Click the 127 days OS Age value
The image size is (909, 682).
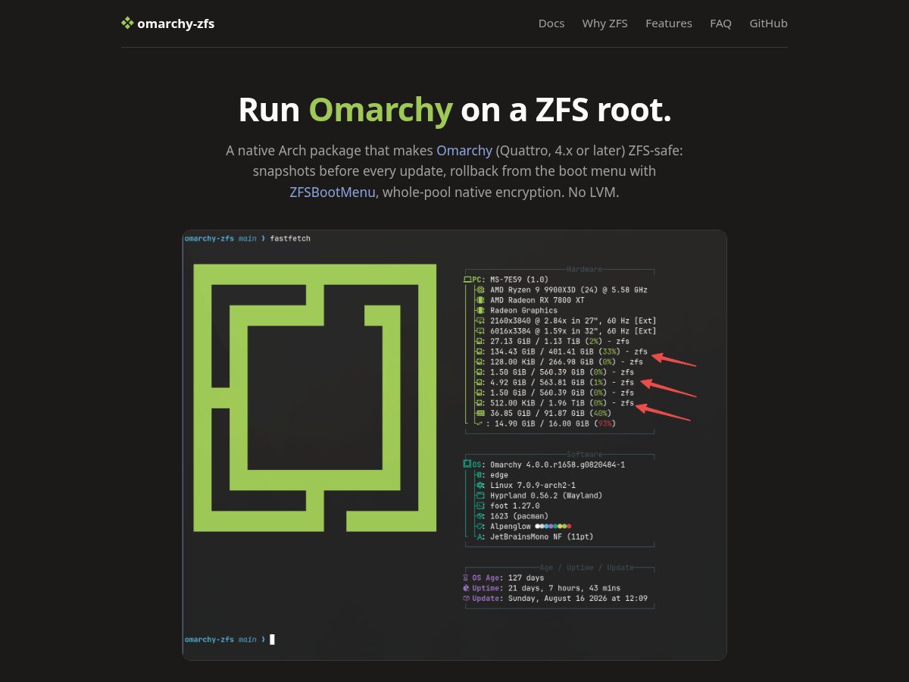pos(524,578)
